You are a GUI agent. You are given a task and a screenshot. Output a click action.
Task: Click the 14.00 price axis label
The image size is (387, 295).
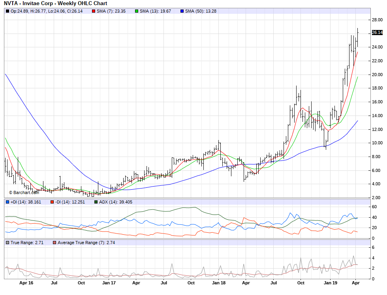pos(377,116)
